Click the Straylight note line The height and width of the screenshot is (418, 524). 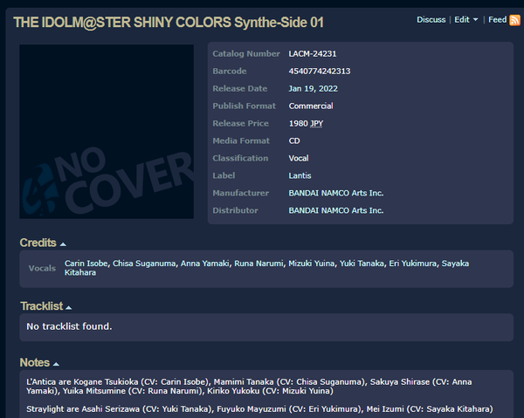pyautogui.click(x=259, y=409)
